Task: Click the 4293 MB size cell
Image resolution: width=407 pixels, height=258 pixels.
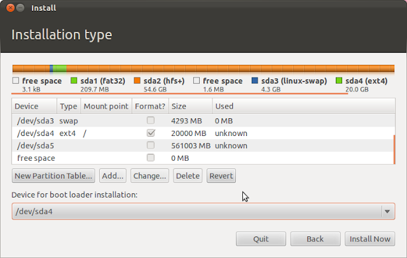Action: pos(186,121)
